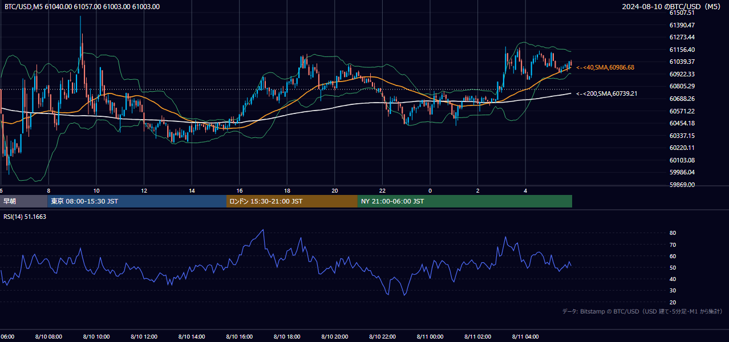The height and width of the screenshot is (342, 729).
Task: Select the ロンドン 15:30-21:00 JST session bar
Action: (292, 201)
